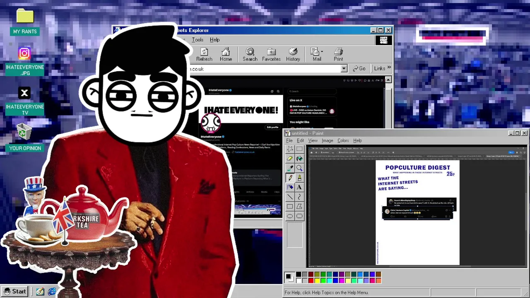Screen dimensions: 530x298
Task: Select the Magnifier tool in Paint
Action: tap(299, 168)
